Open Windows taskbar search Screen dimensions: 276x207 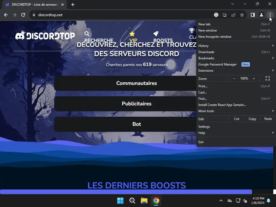132,201
